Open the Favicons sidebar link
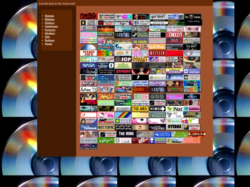The width and height of the screenshot is (250, 187). click(x=50, y=30)
